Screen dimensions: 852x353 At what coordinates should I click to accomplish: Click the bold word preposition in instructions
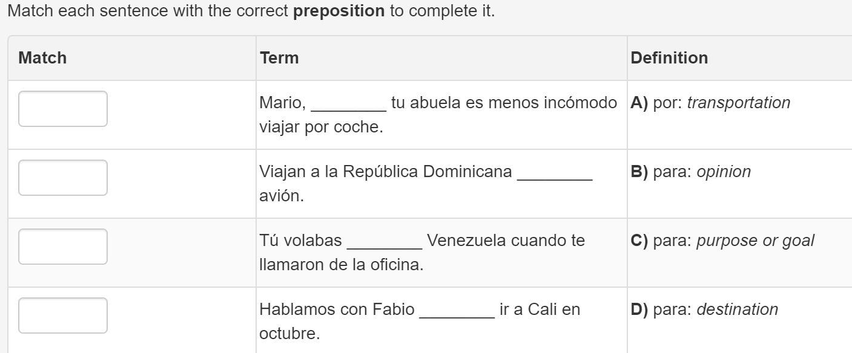coord(338,11)
